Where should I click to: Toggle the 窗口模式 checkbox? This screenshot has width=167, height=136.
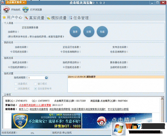[x=35, y=83]
